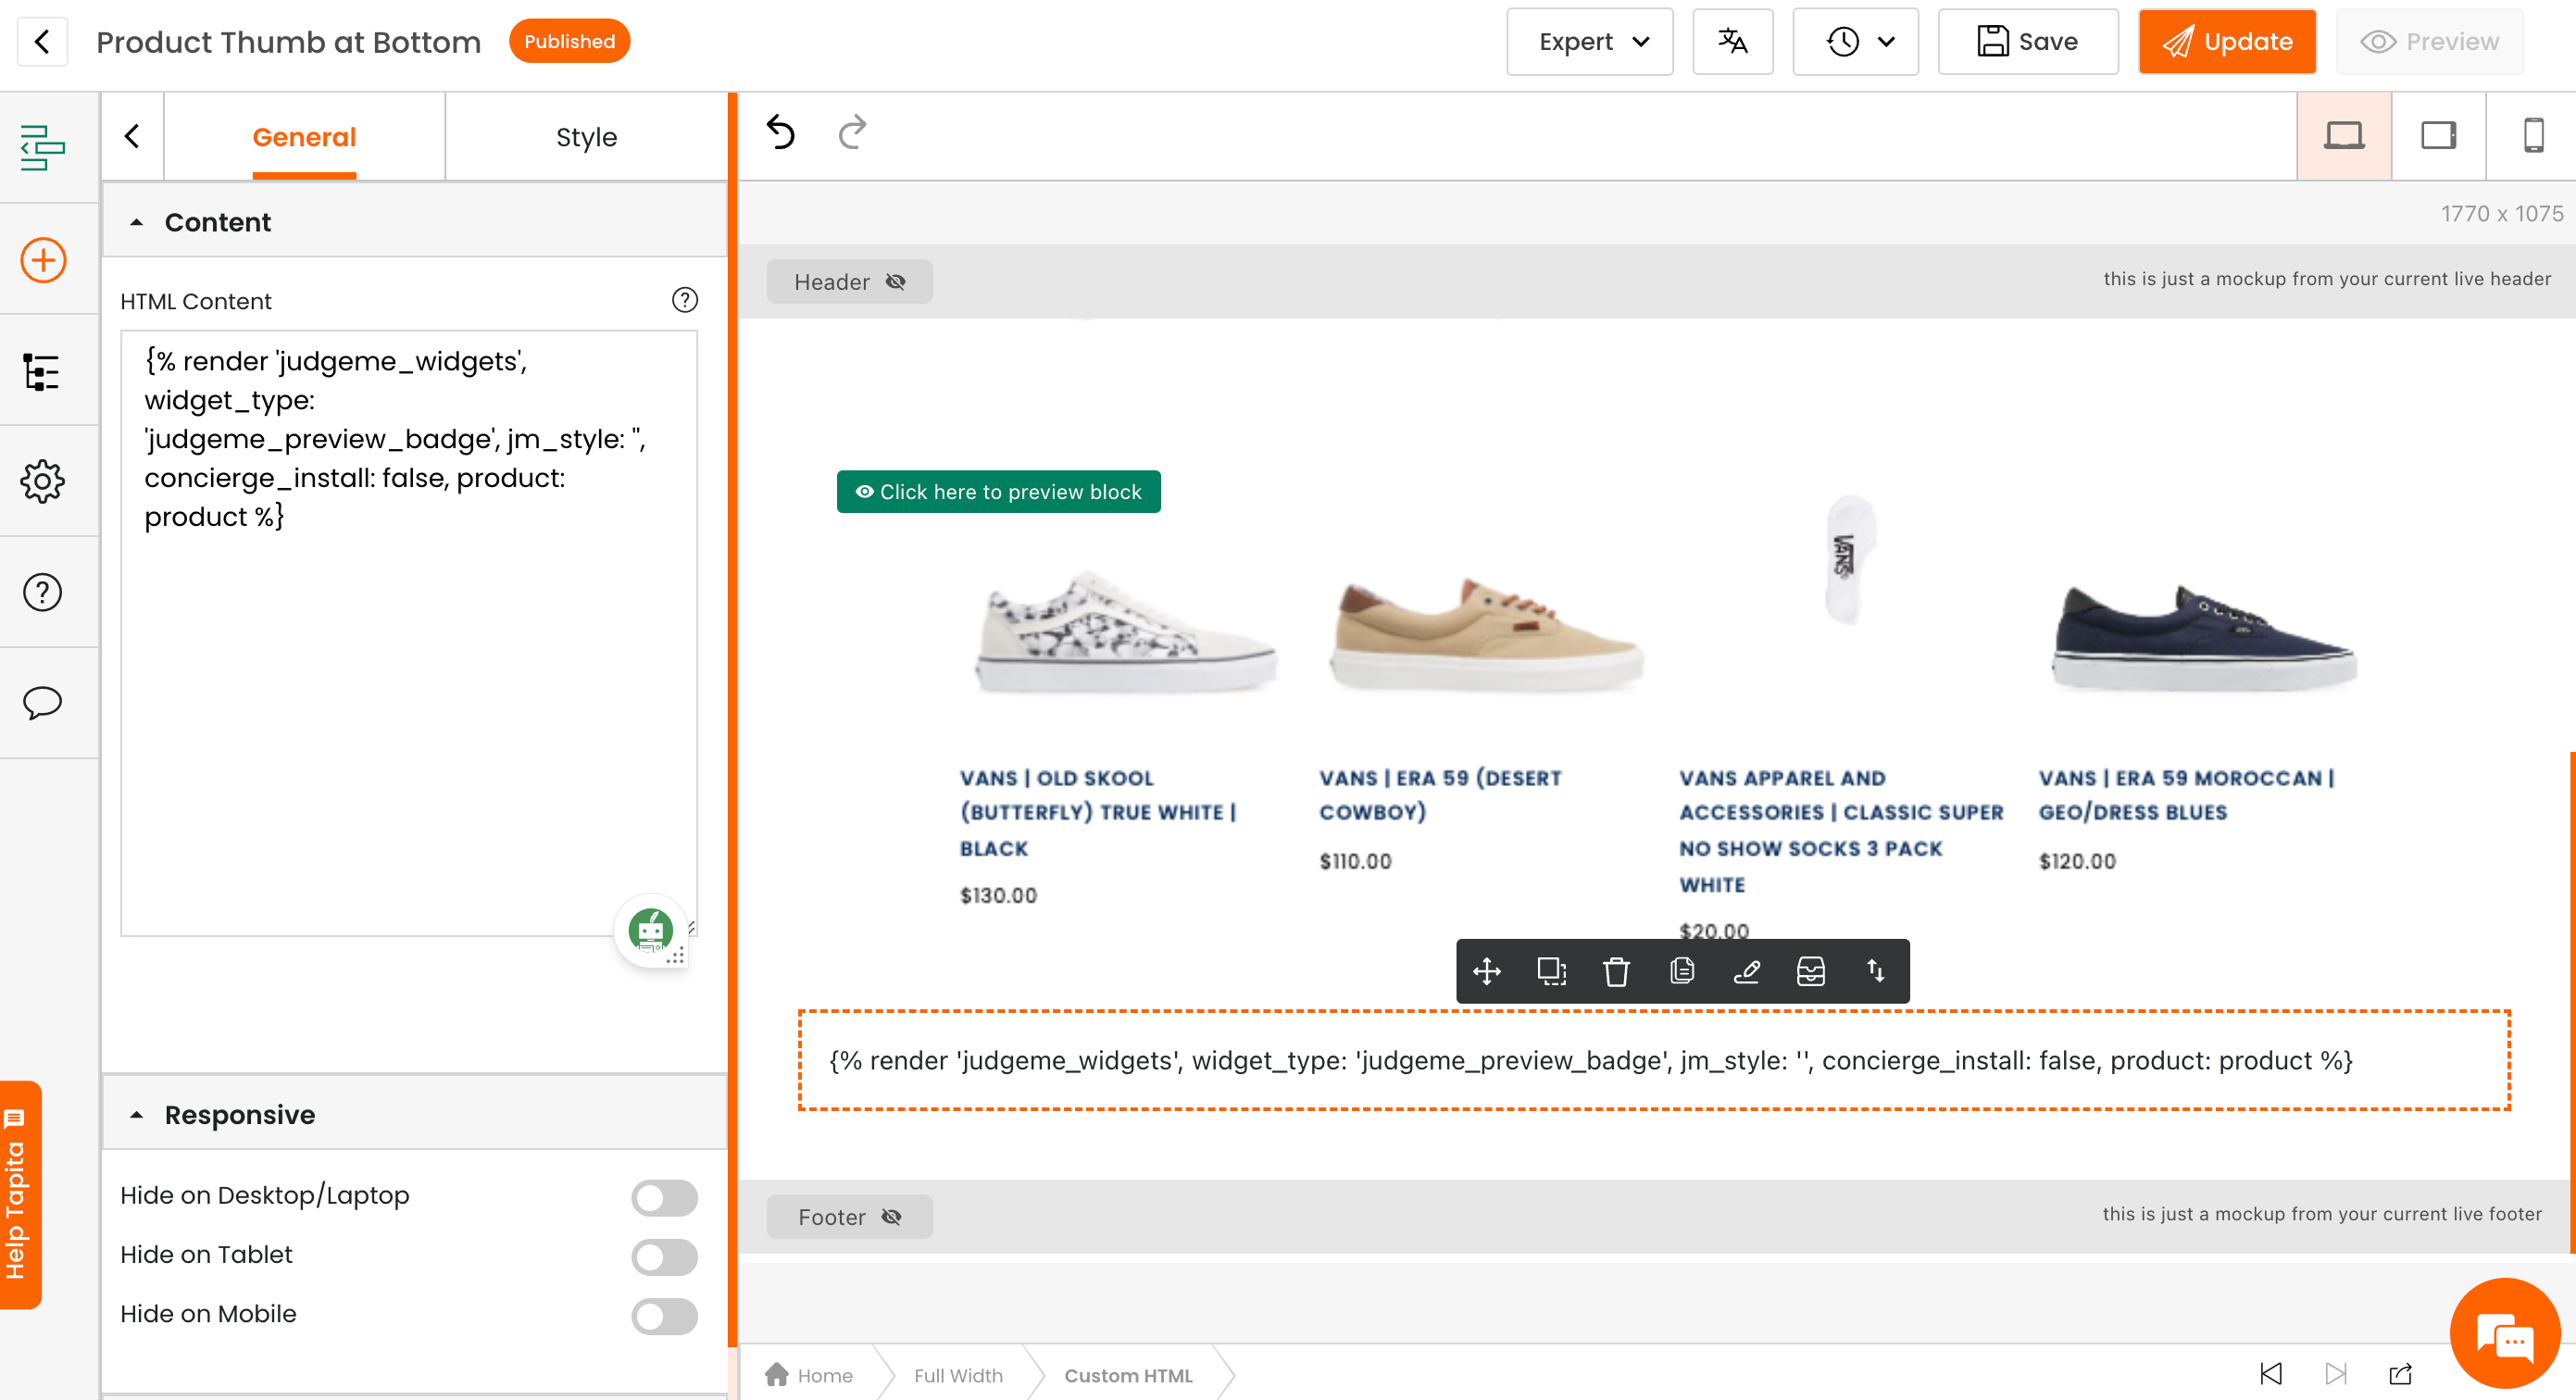Click the undo arrow icon

(780, 132)
